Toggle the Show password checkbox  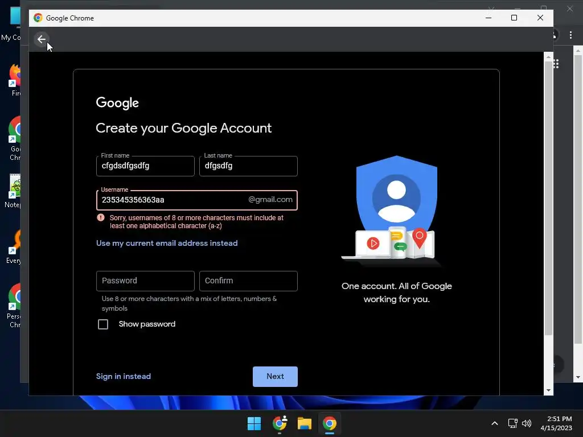click(x=103, y=324)
